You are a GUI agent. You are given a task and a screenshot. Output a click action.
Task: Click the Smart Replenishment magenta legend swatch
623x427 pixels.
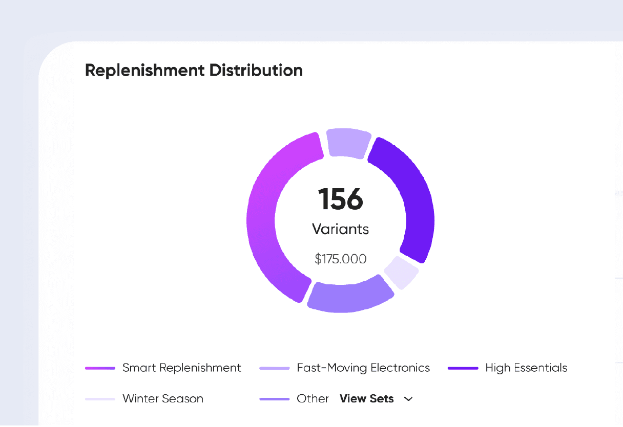coord(100,368)
